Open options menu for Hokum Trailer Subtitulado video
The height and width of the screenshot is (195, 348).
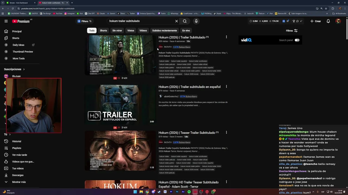(226, 37)
